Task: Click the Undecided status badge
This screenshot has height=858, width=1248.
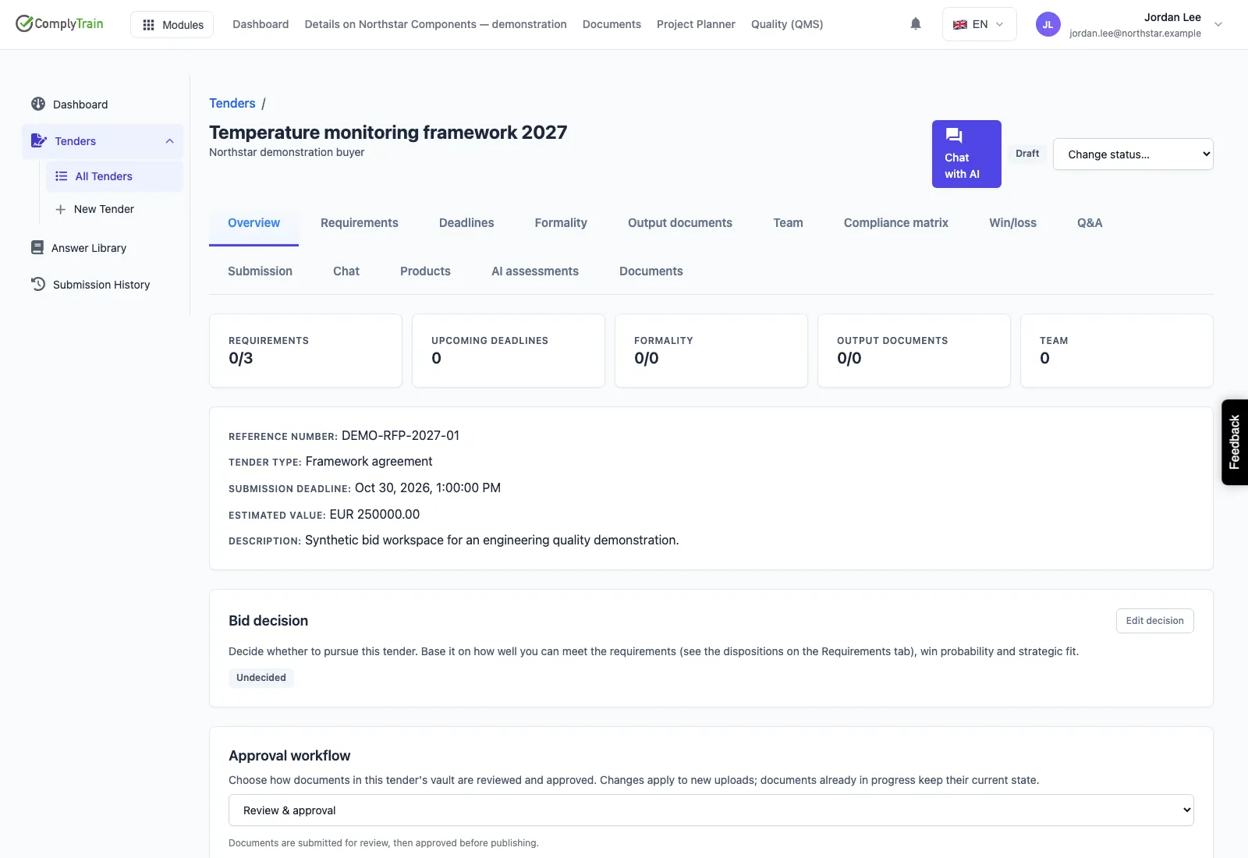Action: click(261, 678)
